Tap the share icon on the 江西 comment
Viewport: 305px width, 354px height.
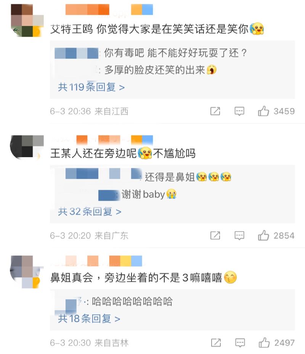click(215, 111)
